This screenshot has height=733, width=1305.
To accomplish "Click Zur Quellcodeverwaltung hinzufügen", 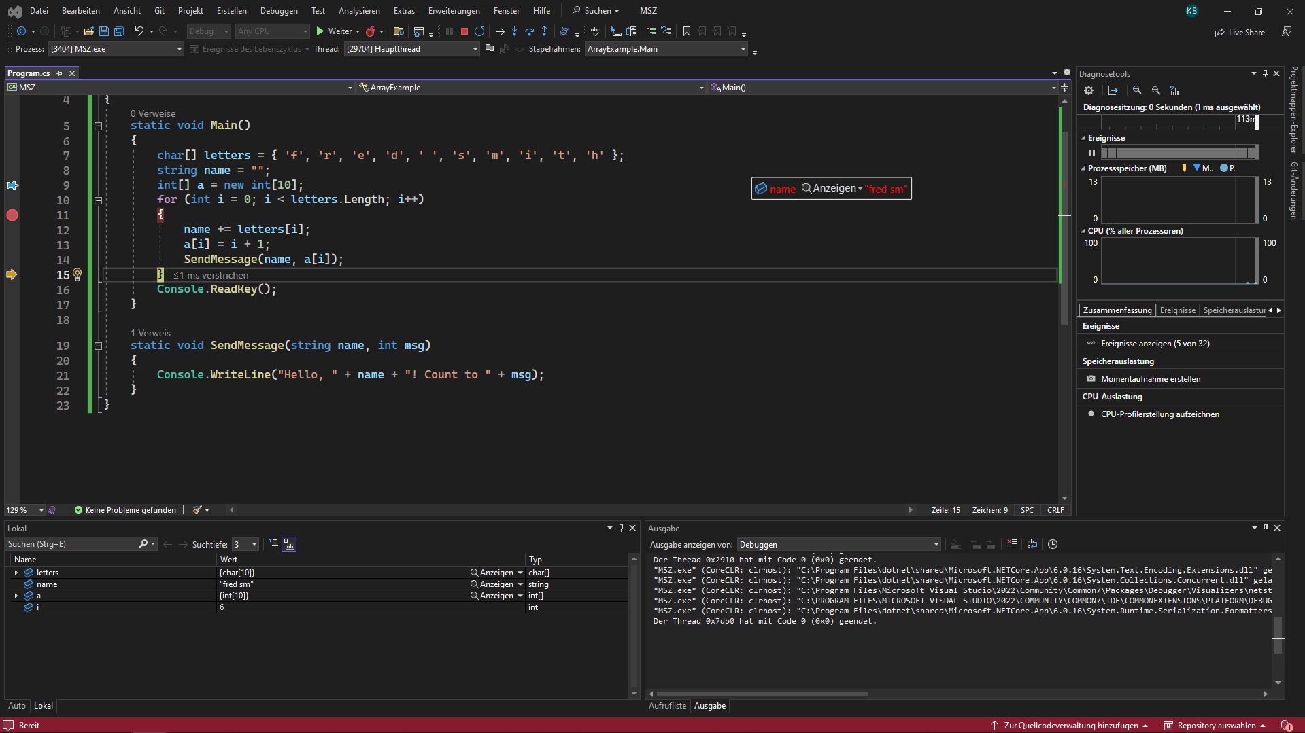I will [1071, 725].
